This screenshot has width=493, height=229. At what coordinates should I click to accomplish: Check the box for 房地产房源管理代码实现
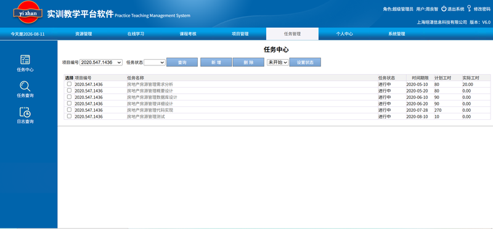pos(69,110)
